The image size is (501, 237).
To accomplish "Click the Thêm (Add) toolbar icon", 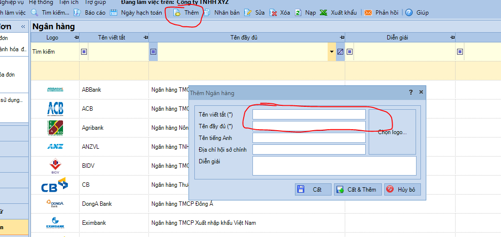I will tap(177, 13).
